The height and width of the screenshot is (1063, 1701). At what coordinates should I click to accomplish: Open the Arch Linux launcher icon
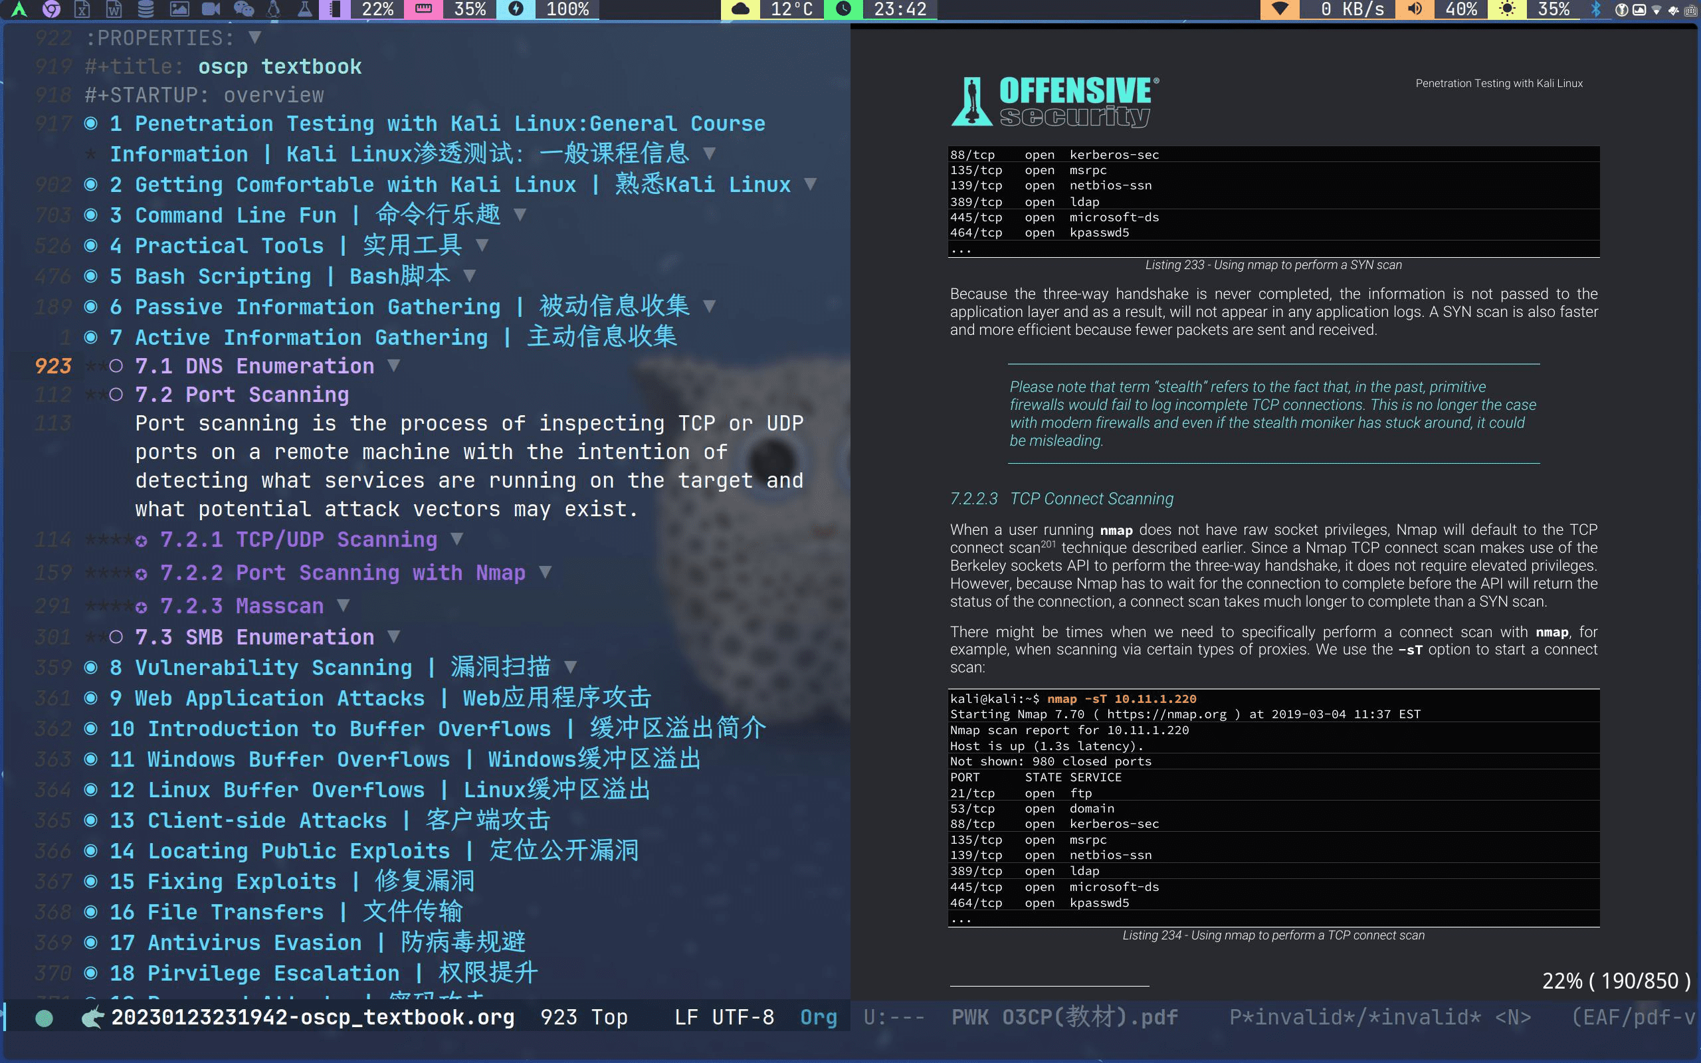(x=19, y=9)
